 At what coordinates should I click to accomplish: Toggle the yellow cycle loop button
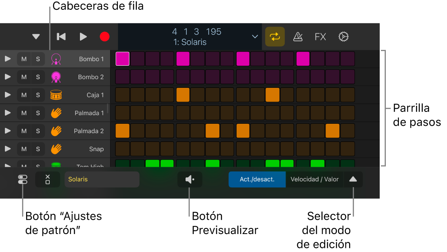click(275, 37)
